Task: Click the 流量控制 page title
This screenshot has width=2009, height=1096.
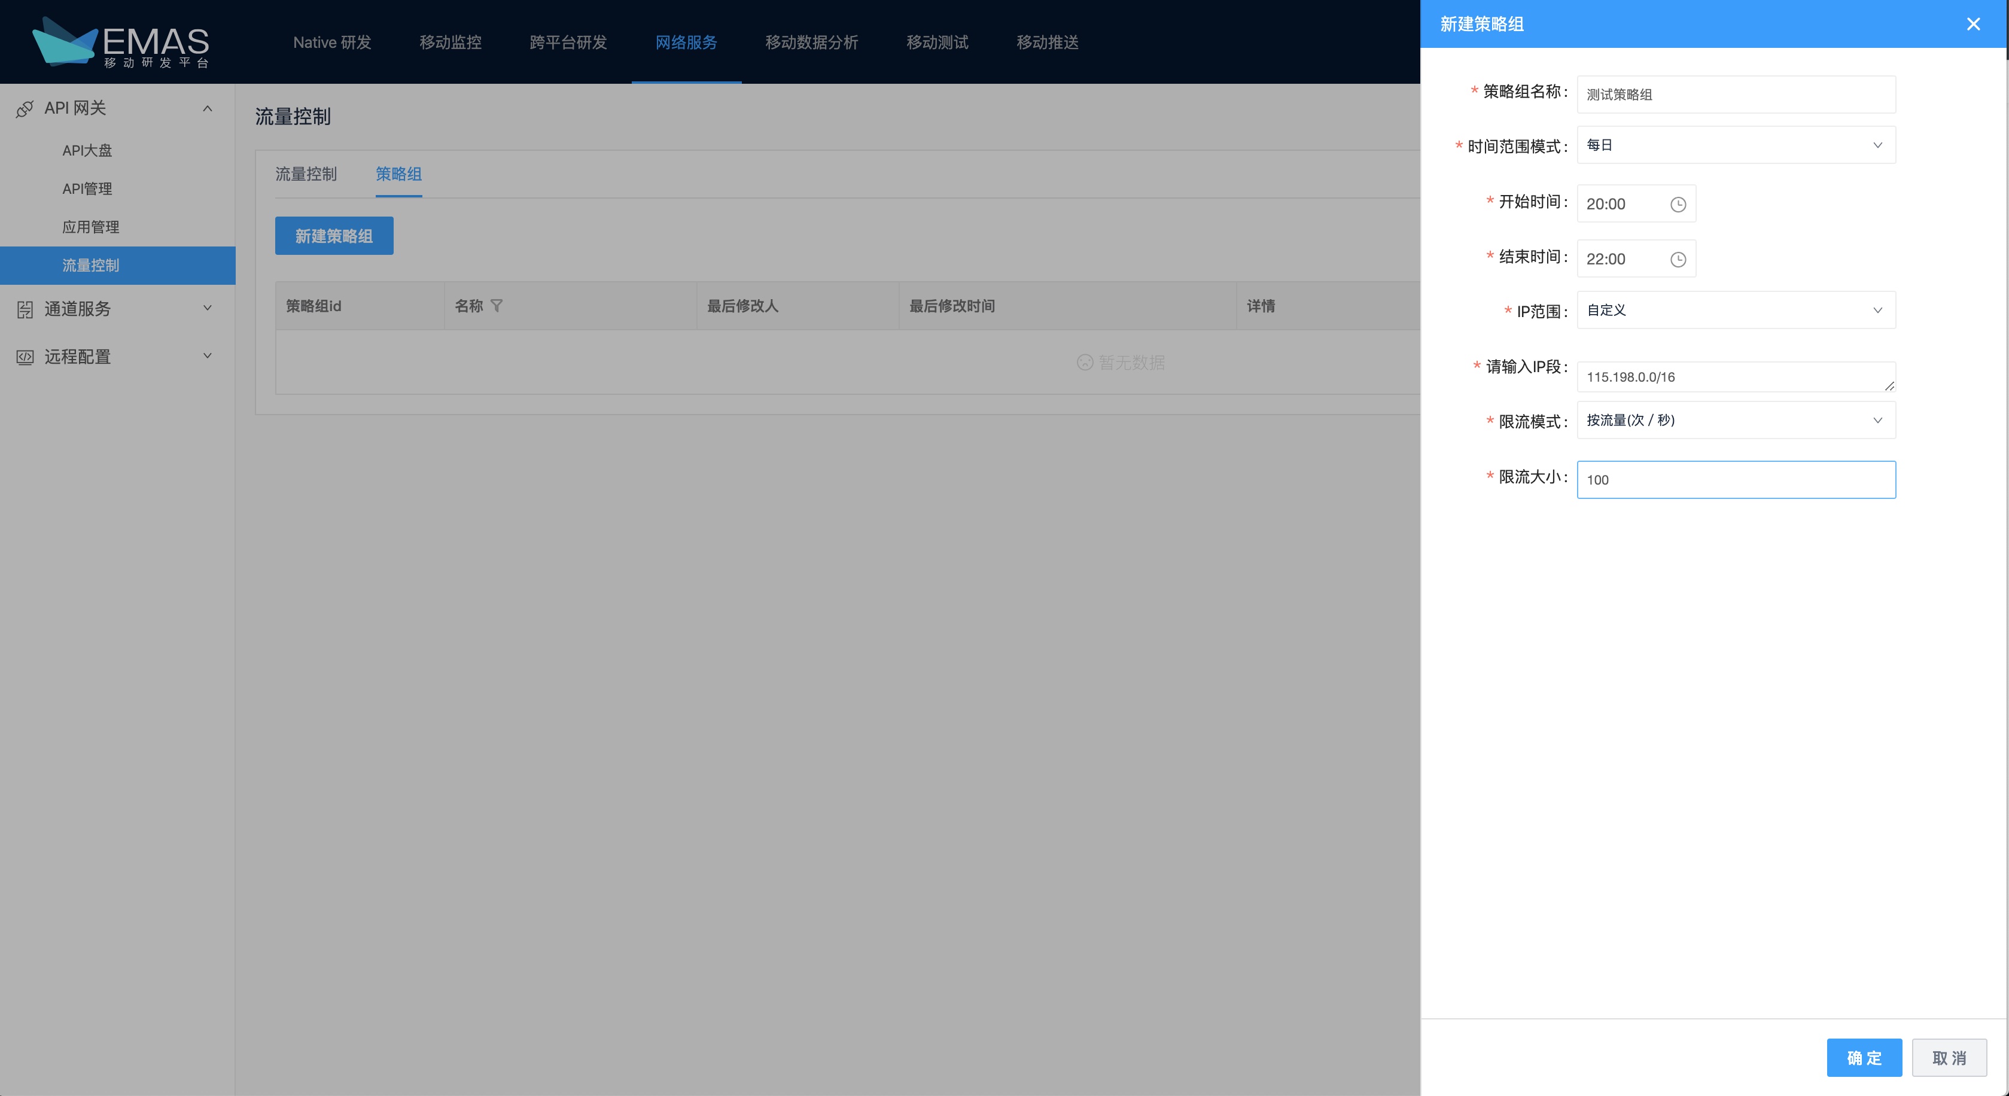Action: [293, 117]
